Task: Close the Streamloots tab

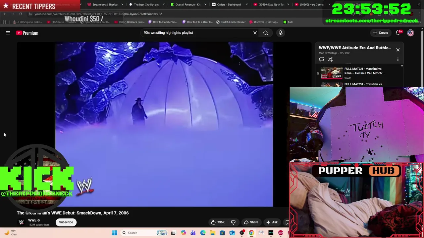Action: pyautogui.click(x=122, y=5)
